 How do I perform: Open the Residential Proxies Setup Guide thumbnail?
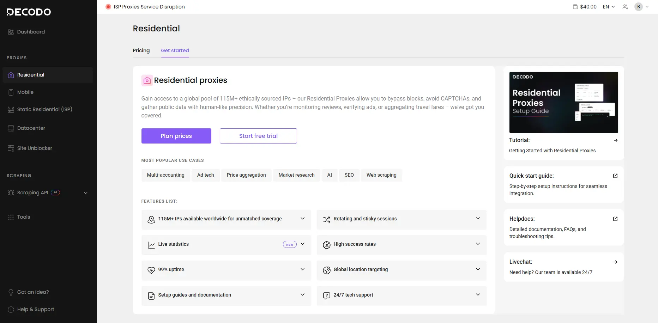(563, 102)
